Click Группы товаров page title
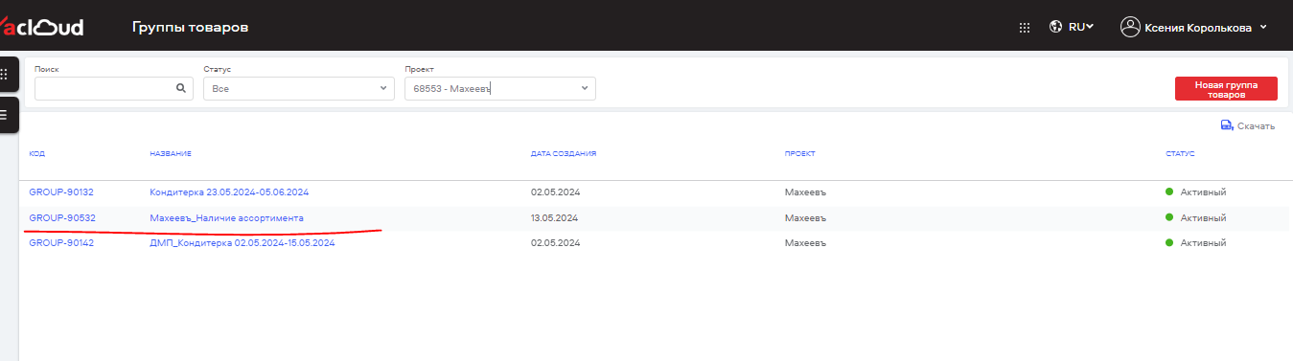This screenshot has height=361, width=1293. (190, 27)
